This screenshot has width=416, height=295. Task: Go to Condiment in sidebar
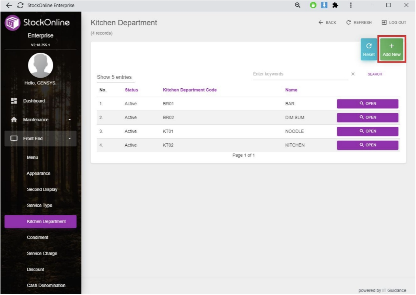[38, 238]
